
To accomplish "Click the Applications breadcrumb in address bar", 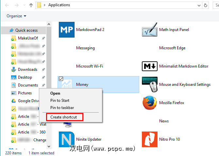I will [x=59, y=5].
